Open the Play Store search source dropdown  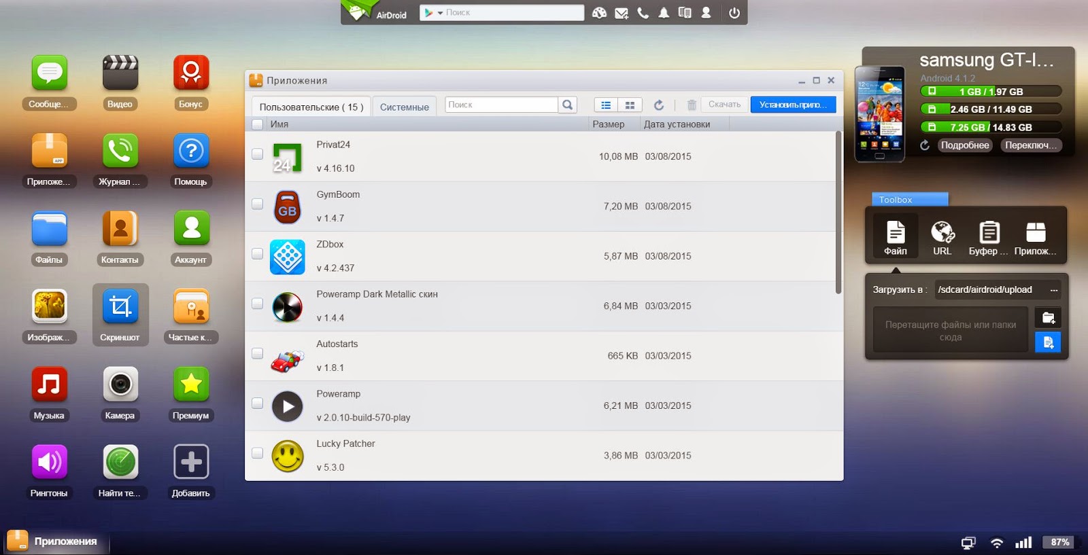[433, 13]
